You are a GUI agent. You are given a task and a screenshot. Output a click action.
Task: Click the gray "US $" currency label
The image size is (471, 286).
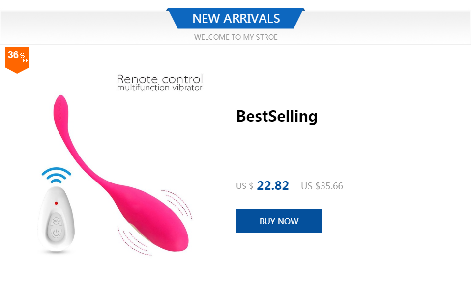[x=244, y=186]
